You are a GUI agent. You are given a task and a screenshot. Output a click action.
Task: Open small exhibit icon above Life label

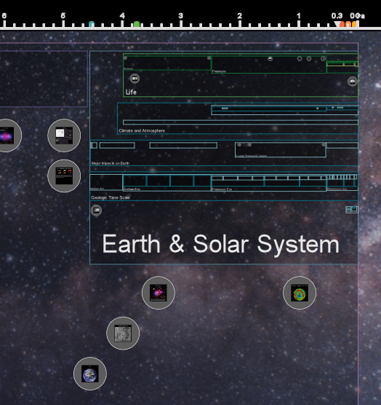(x=135, y=79)
